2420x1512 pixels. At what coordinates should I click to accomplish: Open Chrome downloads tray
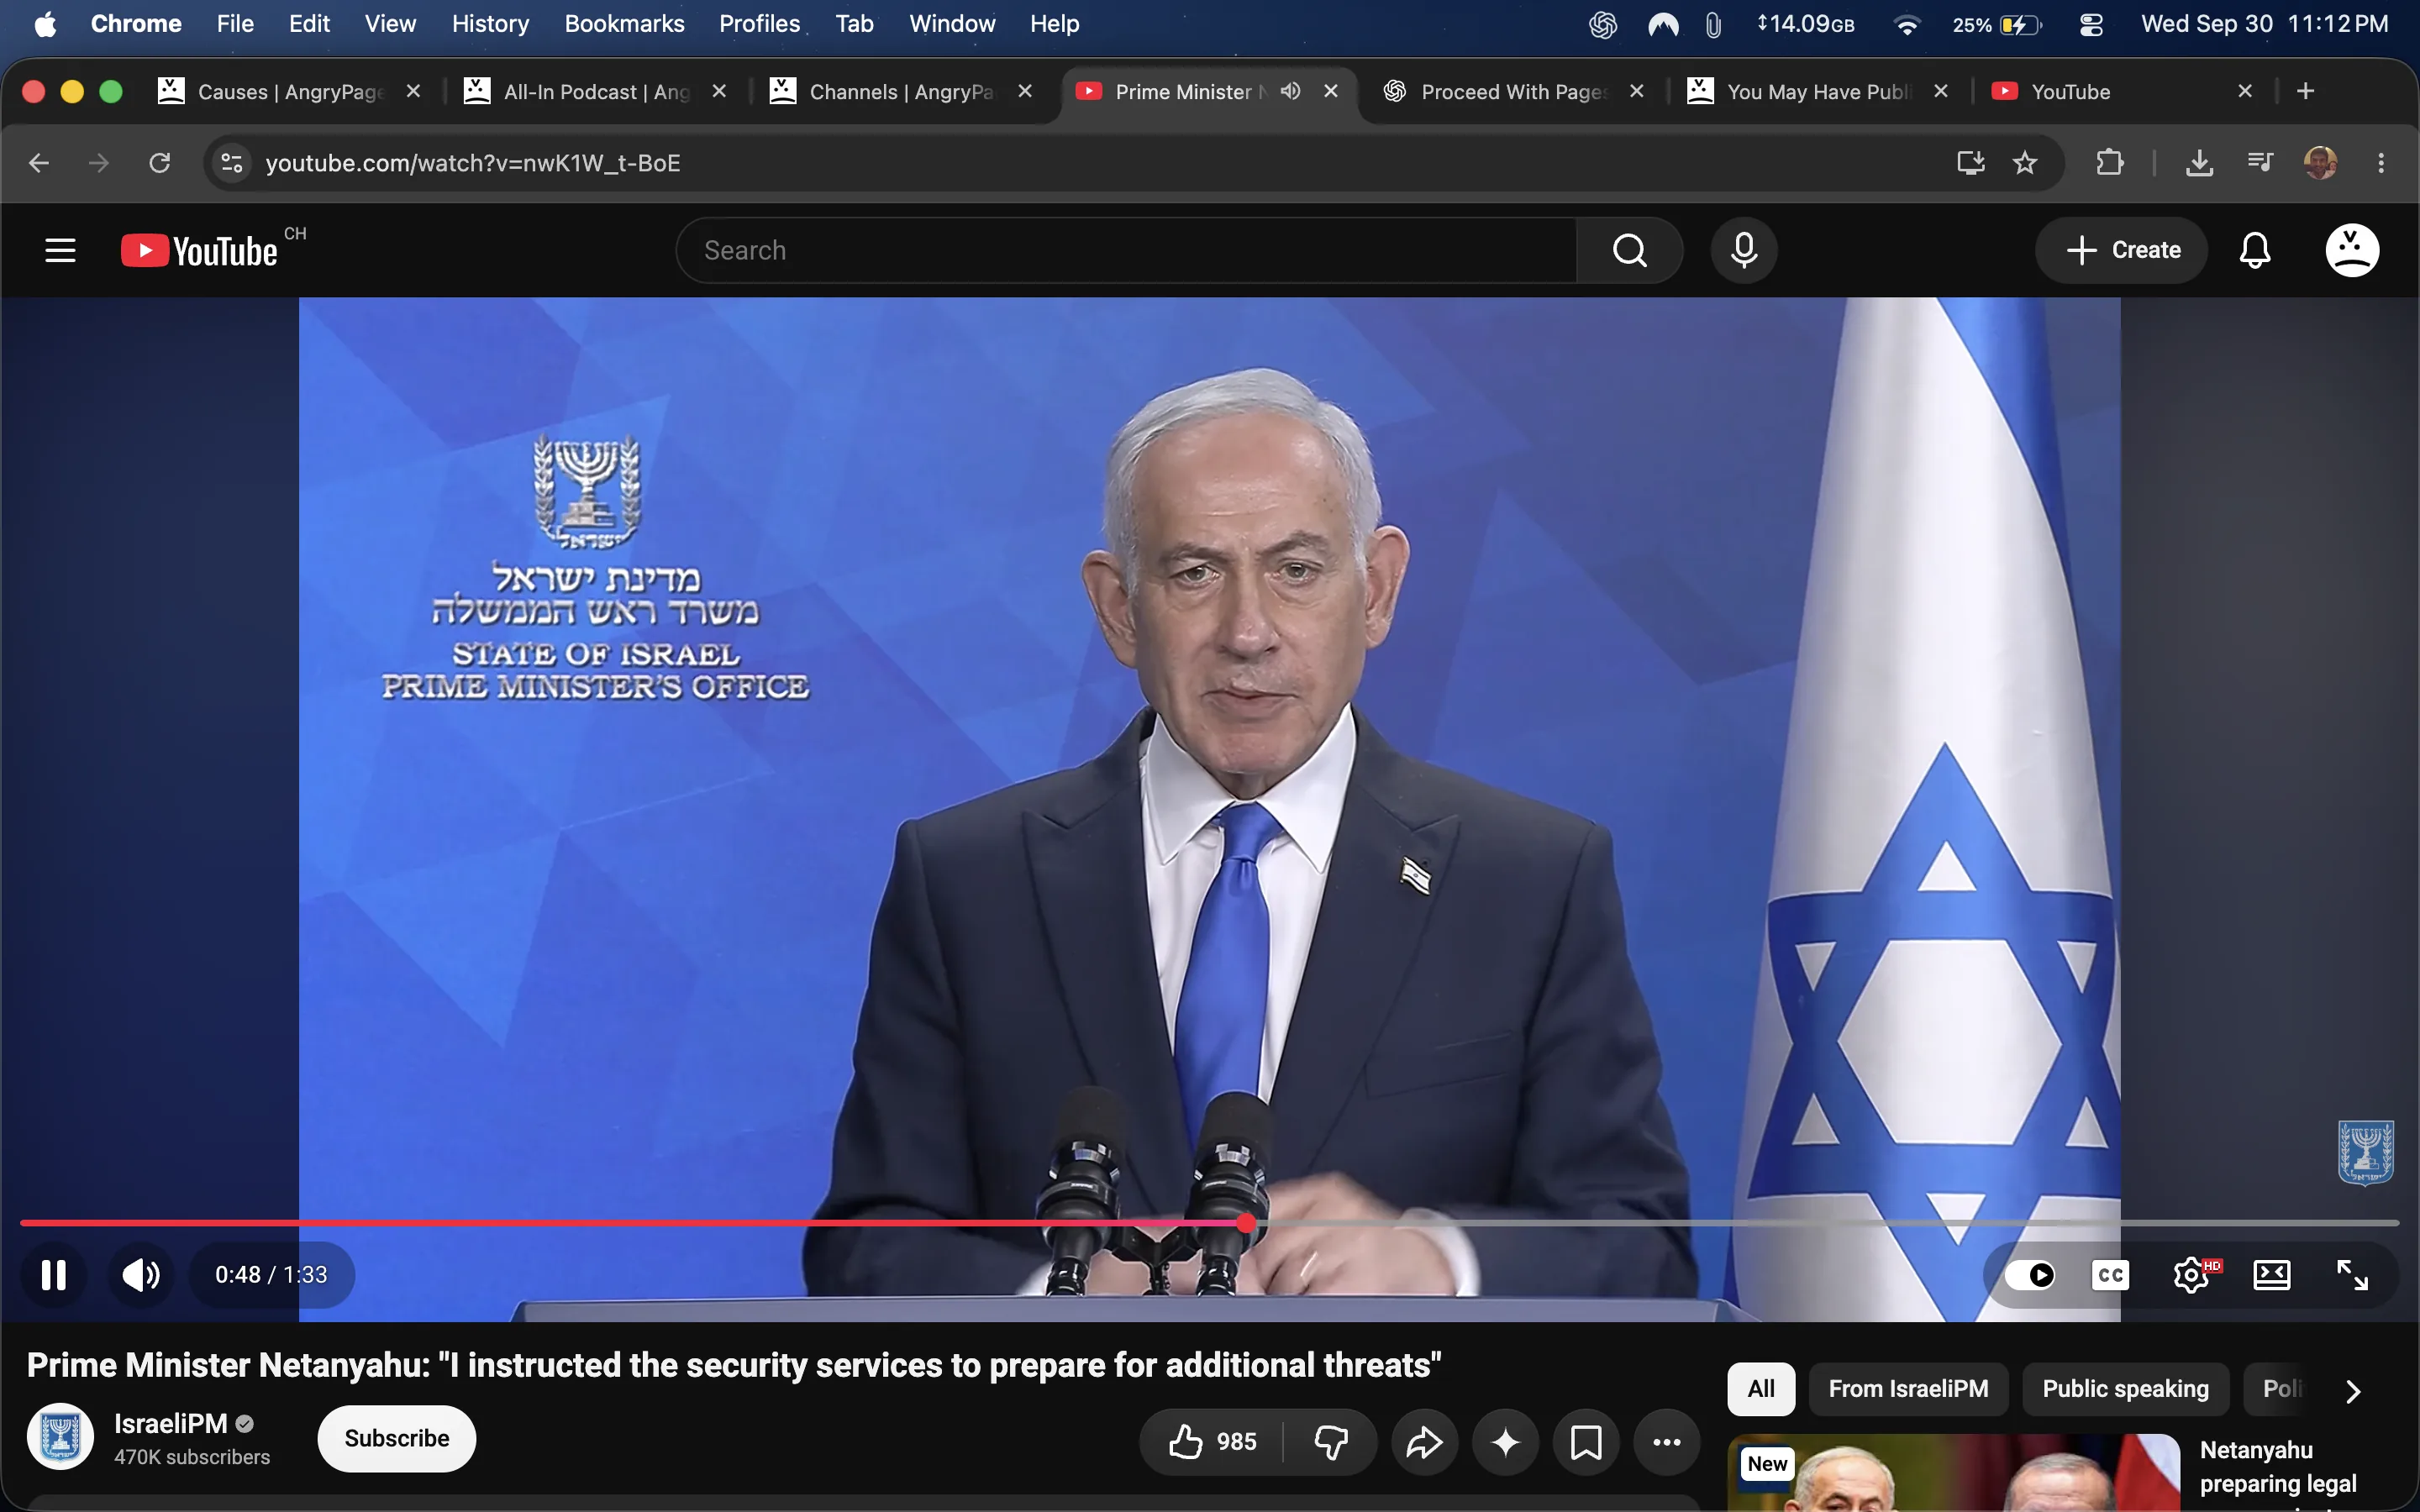2199,162
